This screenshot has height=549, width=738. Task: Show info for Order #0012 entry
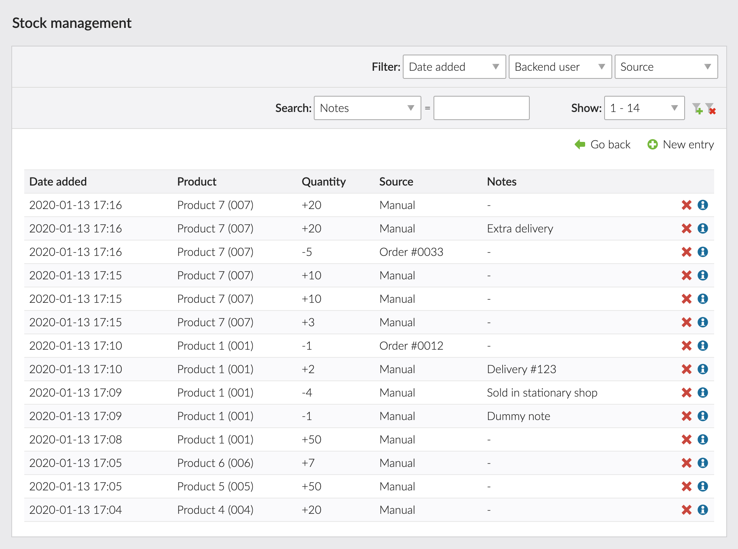click(703, 346)
